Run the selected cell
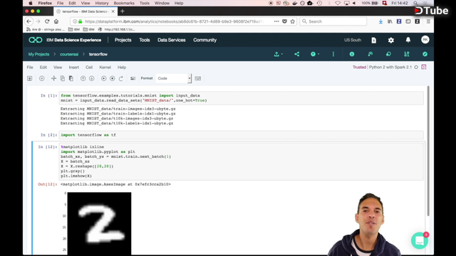The width and height of the screenshot is (456, 256). point(103,78)
